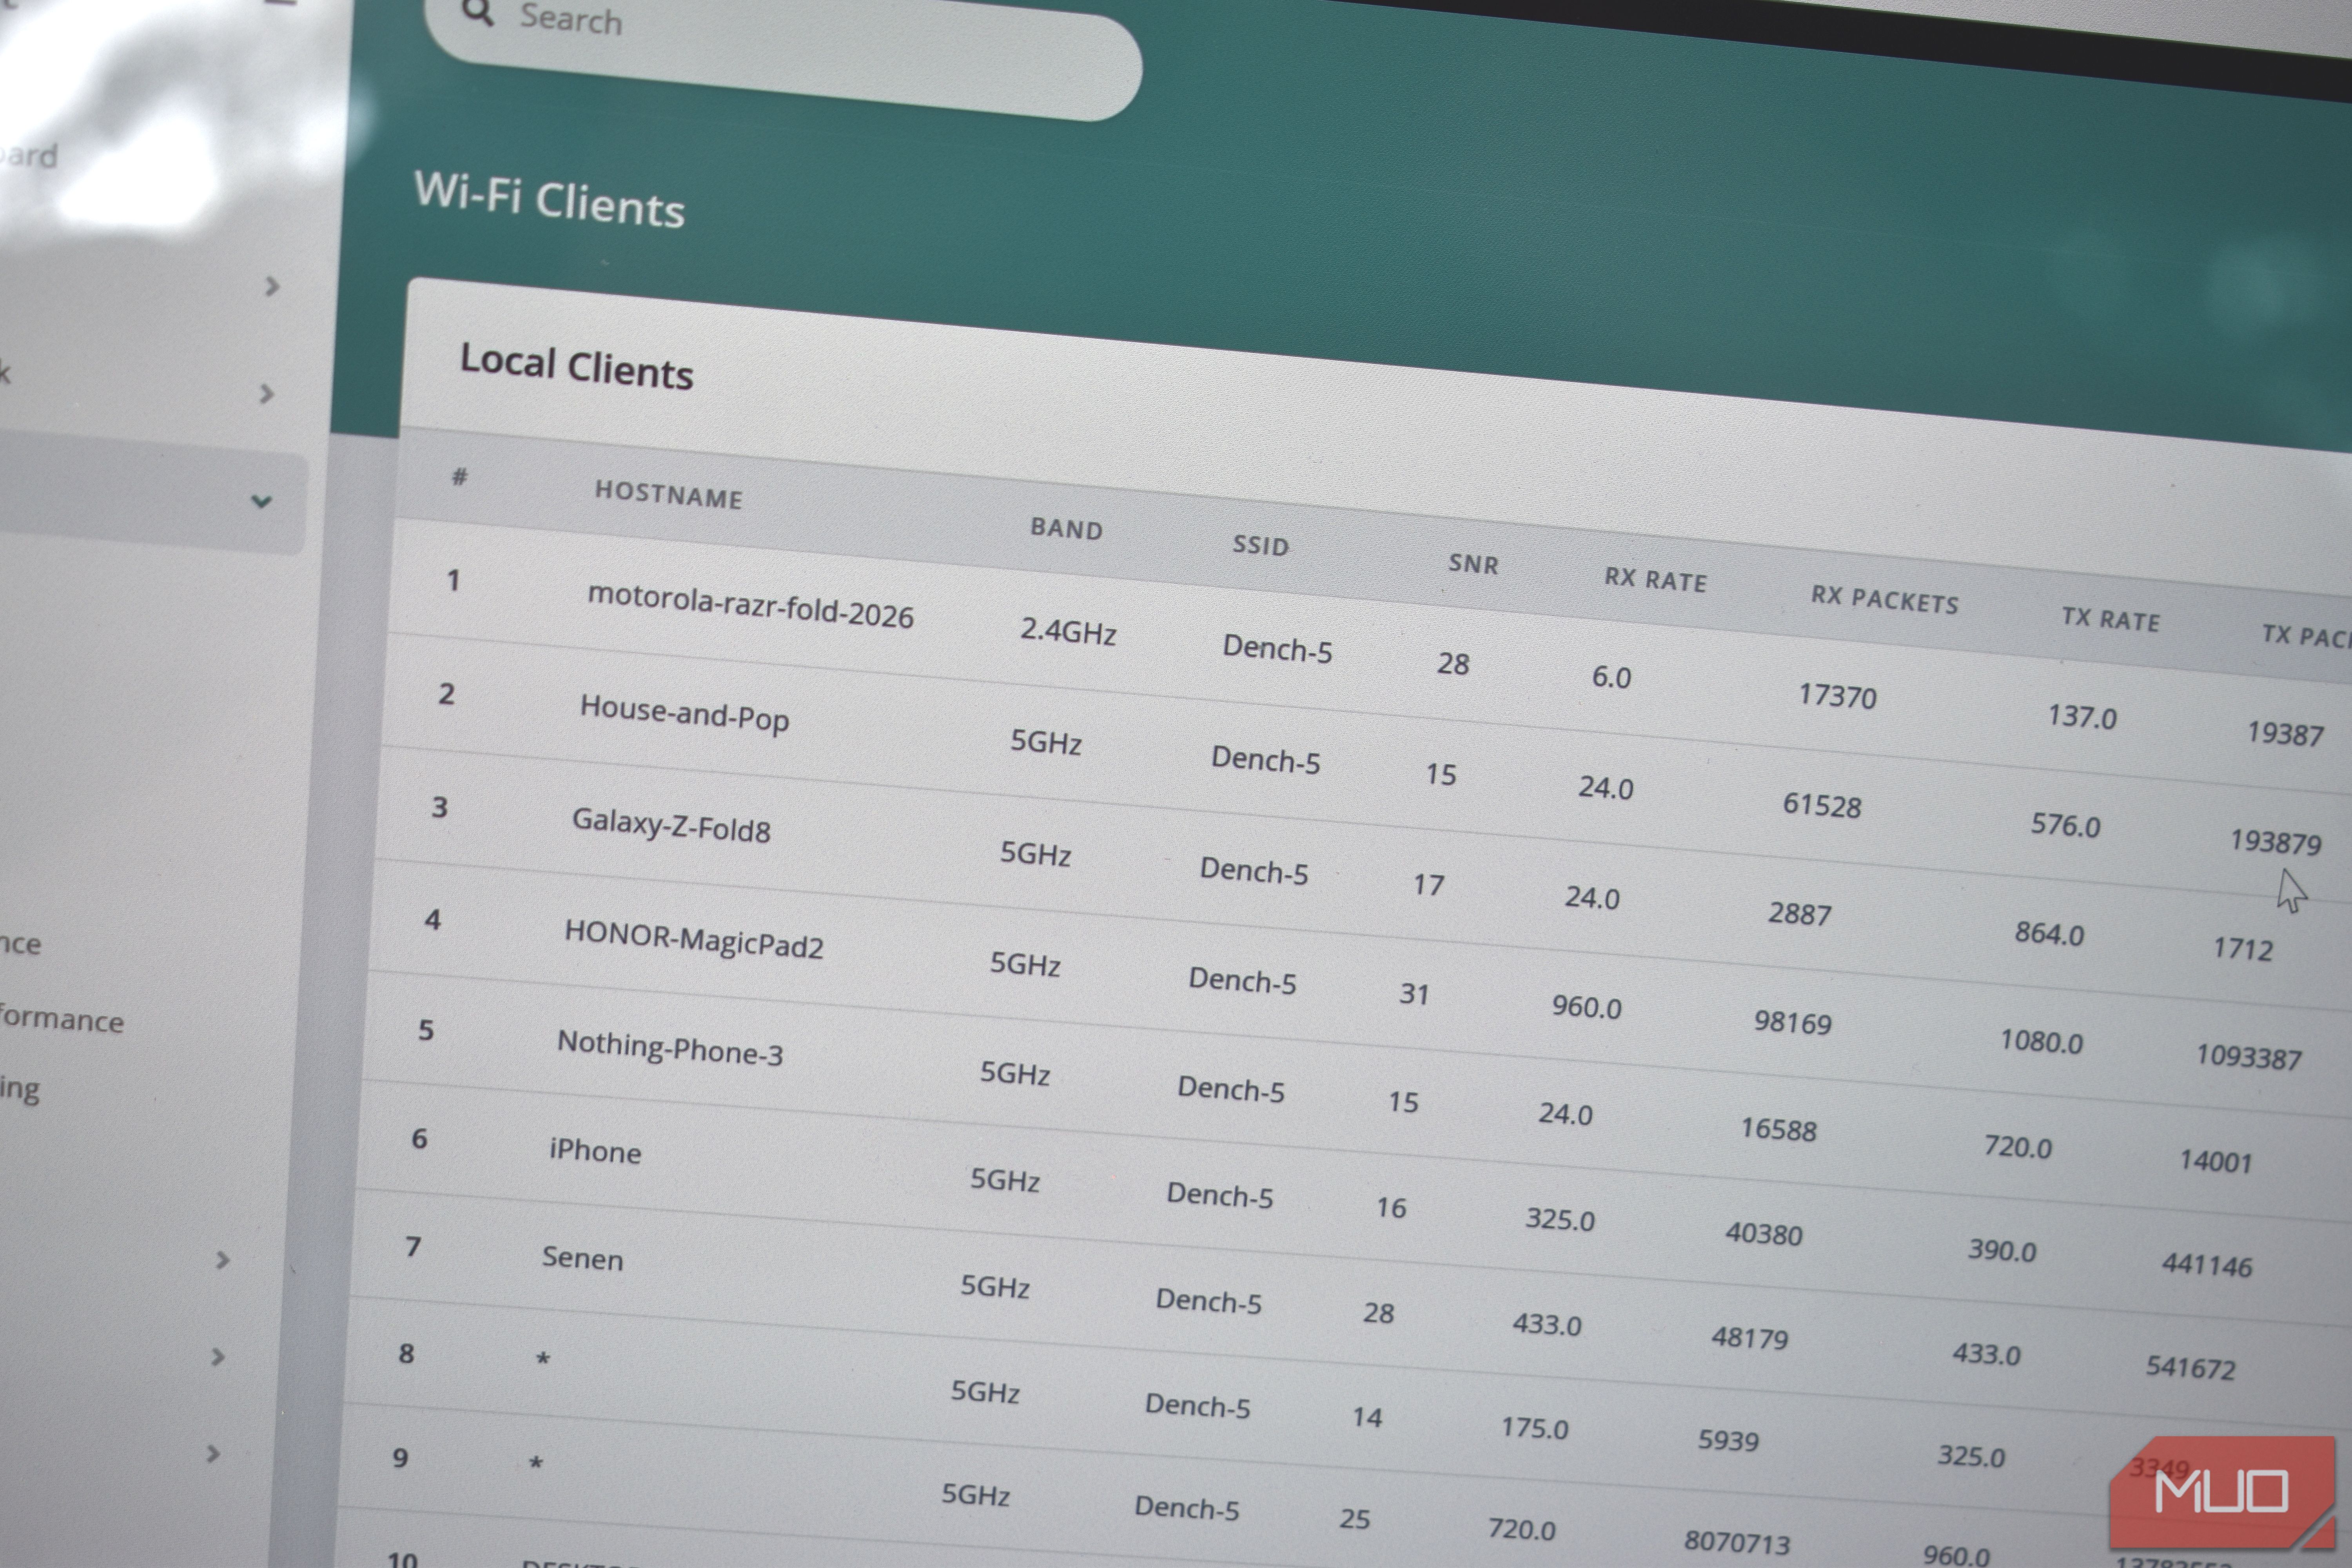Select the Senen hostname row
2352x1568 pixels.
(582, 1258)
